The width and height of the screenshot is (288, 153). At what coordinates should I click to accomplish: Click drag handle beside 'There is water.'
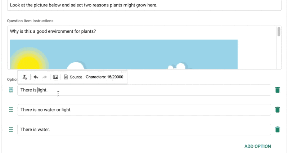[11, 130]
